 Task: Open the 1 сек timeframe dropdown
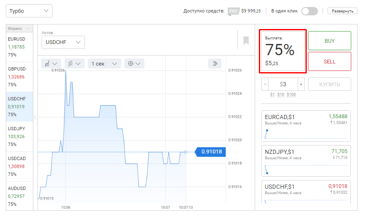coord(104,63)
